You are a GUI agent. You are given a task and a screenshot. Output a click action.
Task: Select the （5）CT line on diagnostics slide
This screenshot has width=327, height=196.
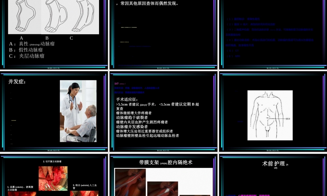tap(232, 50)
